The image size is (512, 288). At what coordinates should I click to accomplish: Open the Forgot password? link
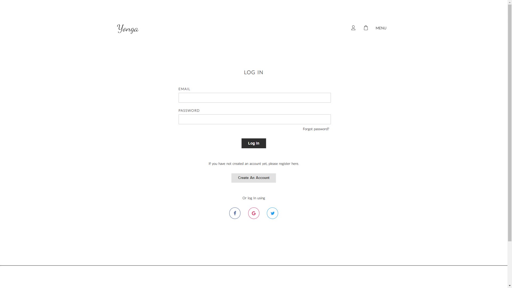click(316, 129)
